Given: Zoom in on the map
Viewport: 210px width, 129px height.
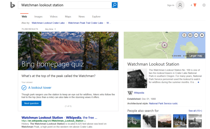Looking at the screenshot, I should click(x=202, y=35).
